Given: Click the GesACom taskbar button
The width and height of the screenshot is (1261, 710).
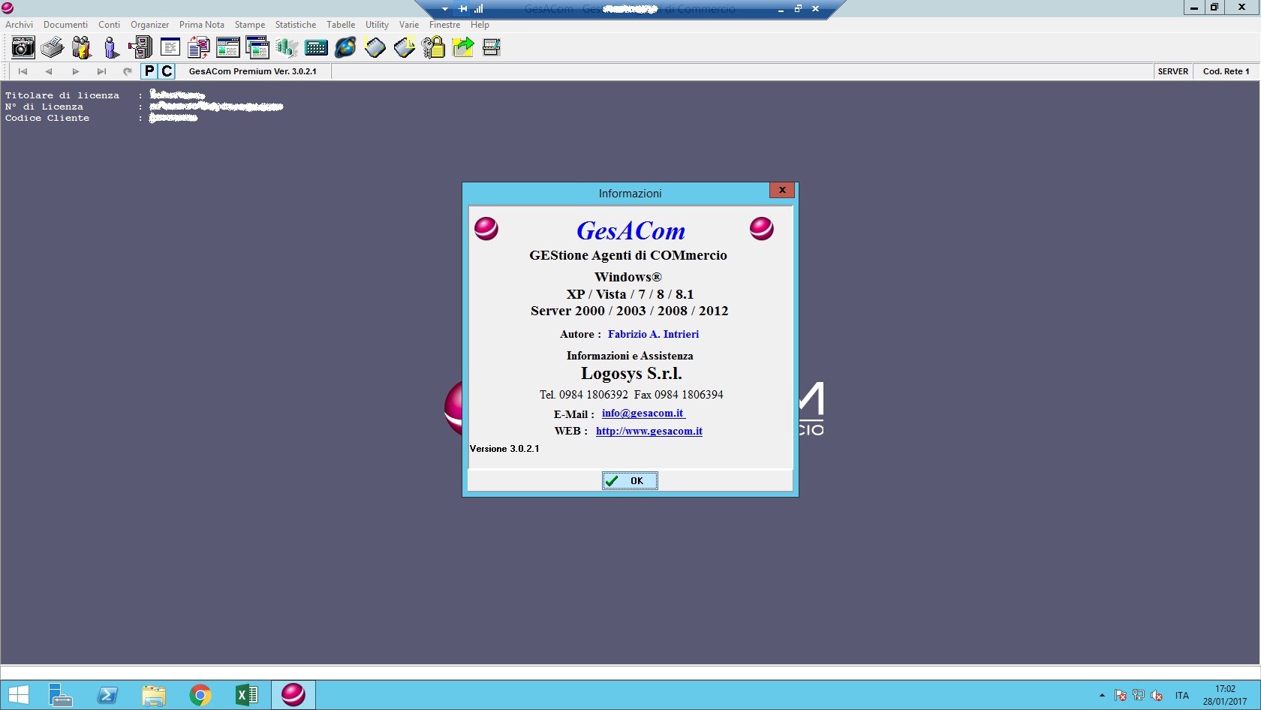Looking at the screenshot, I should pyautogui.click(x=293, y=695).
